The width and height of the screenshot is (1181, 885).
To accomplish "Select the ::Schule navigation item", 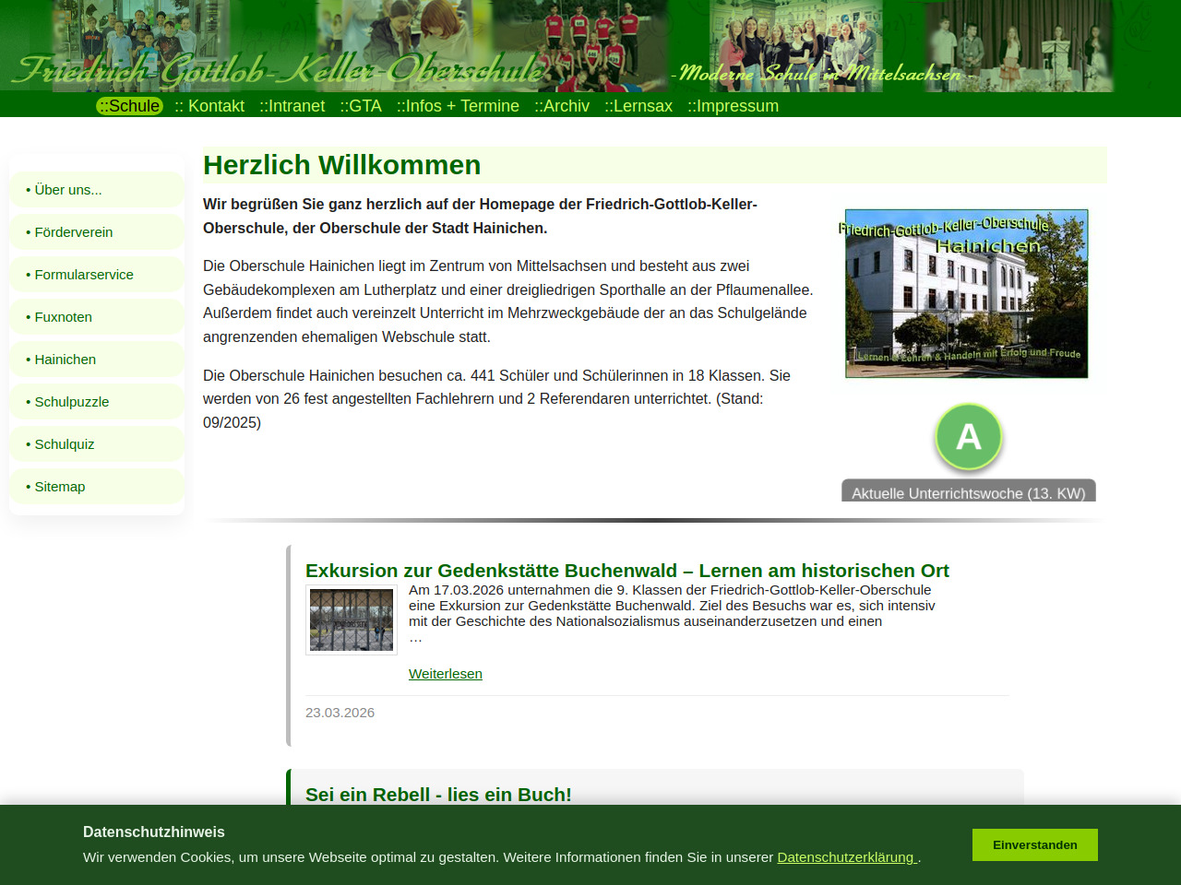I will point(129,106).
